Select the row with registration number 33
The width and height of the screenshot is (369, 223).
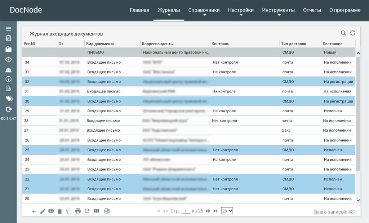click(189, 72)
